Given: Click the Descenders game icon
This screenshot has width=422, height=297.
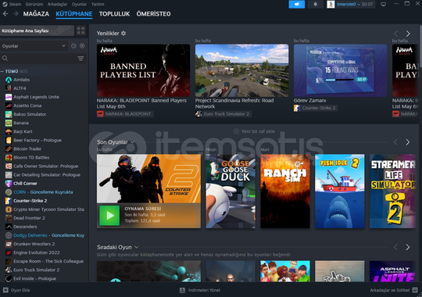Looking at the screenshot, I should coord(9,227).
